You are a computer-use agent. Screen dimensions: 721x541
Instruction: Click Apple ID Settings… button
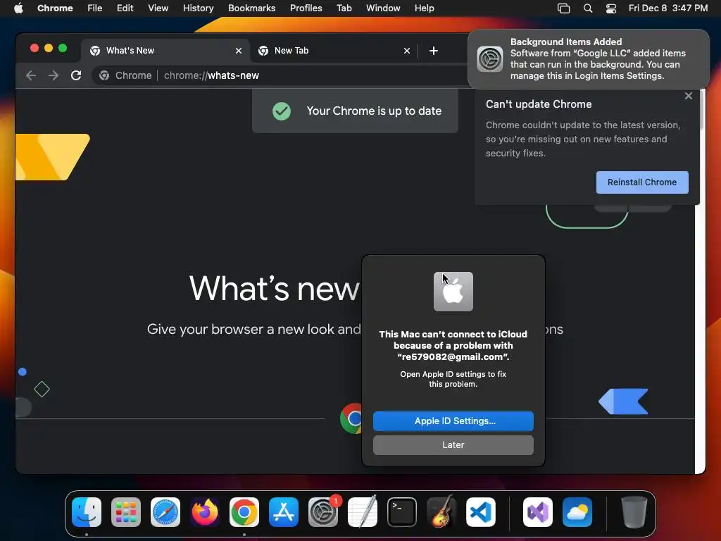tap(453, 421)
